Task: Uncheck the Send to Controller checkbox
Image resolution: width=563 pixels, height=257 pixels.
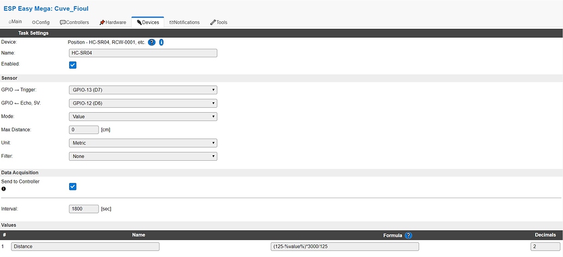Action: point(73,186)
